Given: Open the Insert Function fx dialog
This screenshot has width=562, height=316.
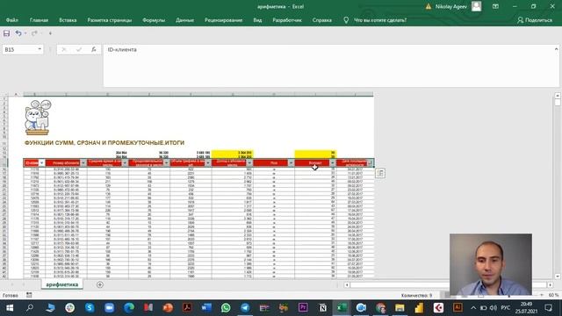Looking at the screenshot, I should coord(94,49).
